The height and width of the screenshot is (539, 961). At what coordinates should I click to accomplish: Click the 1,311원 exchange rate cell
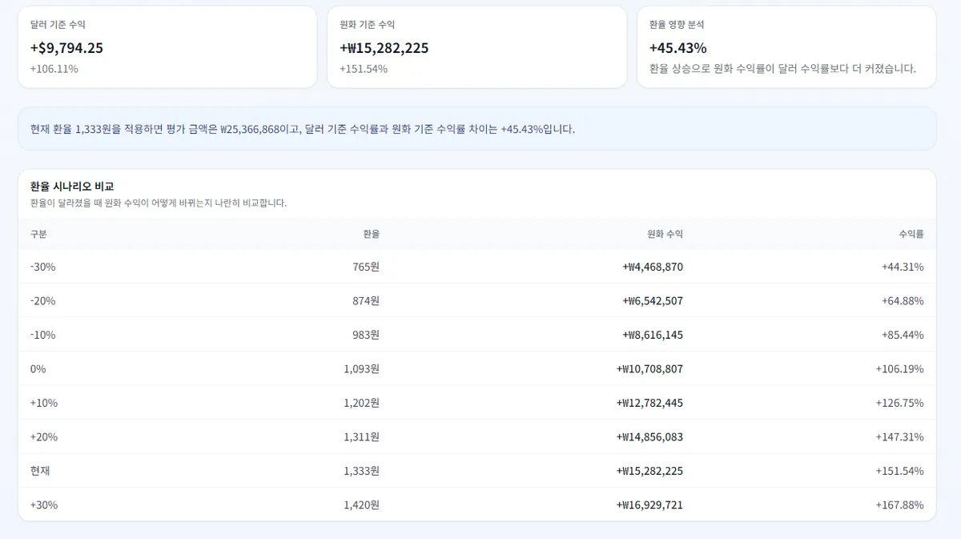click(361, 437)
